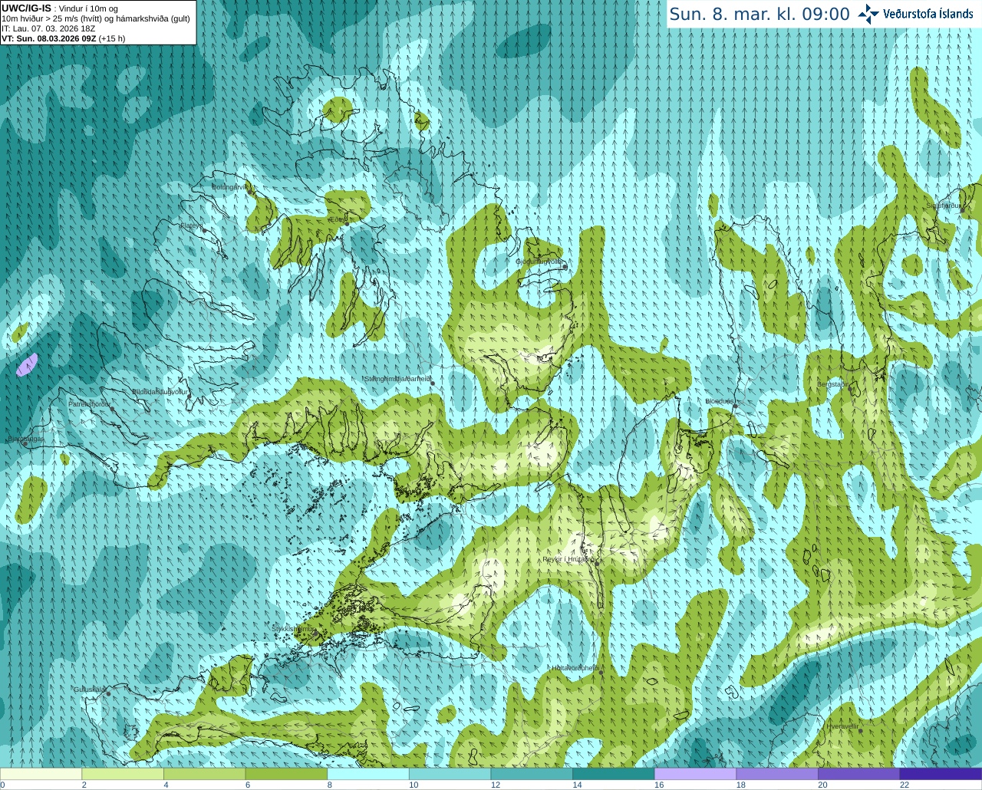Select the 0–2 m/s cream legend swatch
The height and width of the screenshot is (790, 982).
click(x=41, y=774)
